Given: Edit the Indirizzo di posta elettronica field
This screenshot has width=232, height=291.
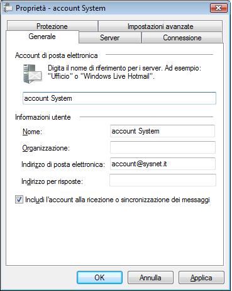Looking at the screenshot, I should point(162,164).
